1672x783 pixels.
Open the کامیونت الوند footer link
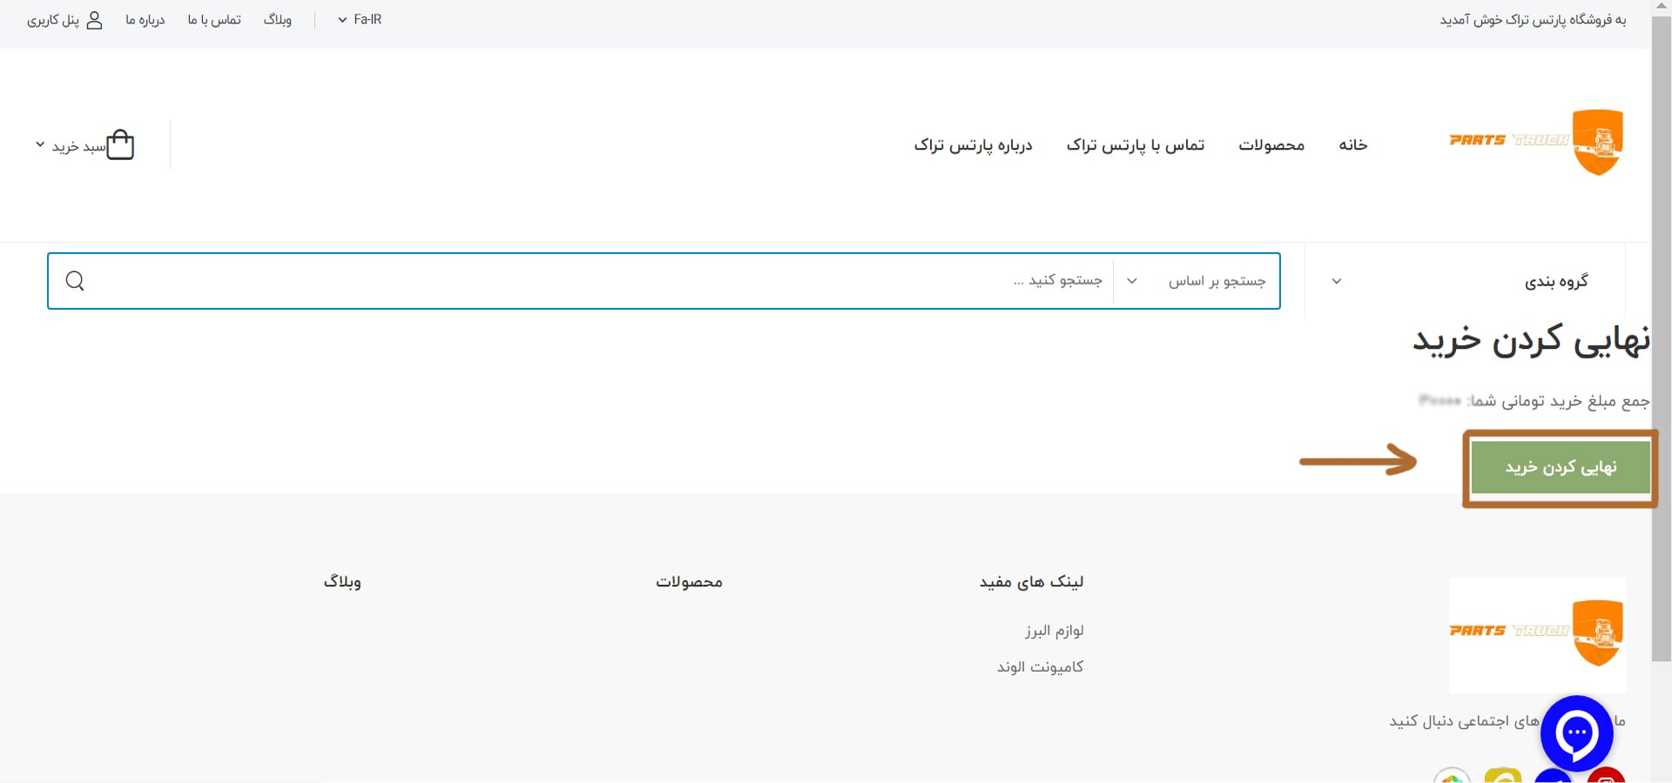pyautogui.click(x=1040, y=666)
